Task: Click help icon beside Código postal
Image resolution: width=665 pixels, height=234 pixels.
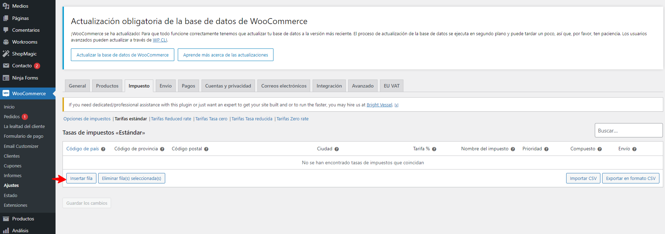Action: tap(206, 149)
